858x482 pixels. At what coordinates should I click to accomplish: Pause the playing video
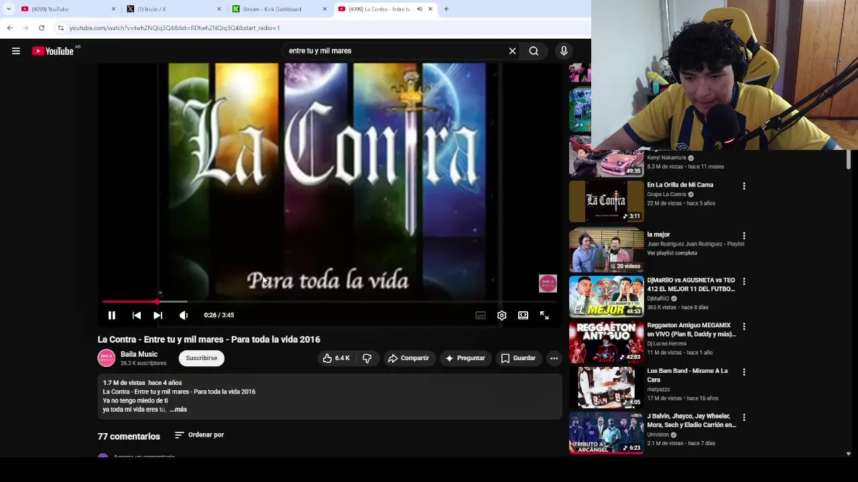(112, 315)
